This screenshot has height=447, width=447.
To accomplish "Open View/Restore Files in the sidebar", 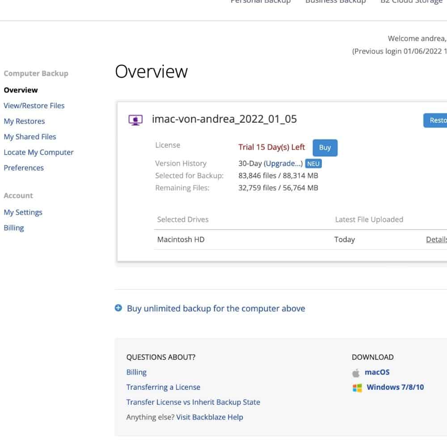I will click(x=34, y=106).
